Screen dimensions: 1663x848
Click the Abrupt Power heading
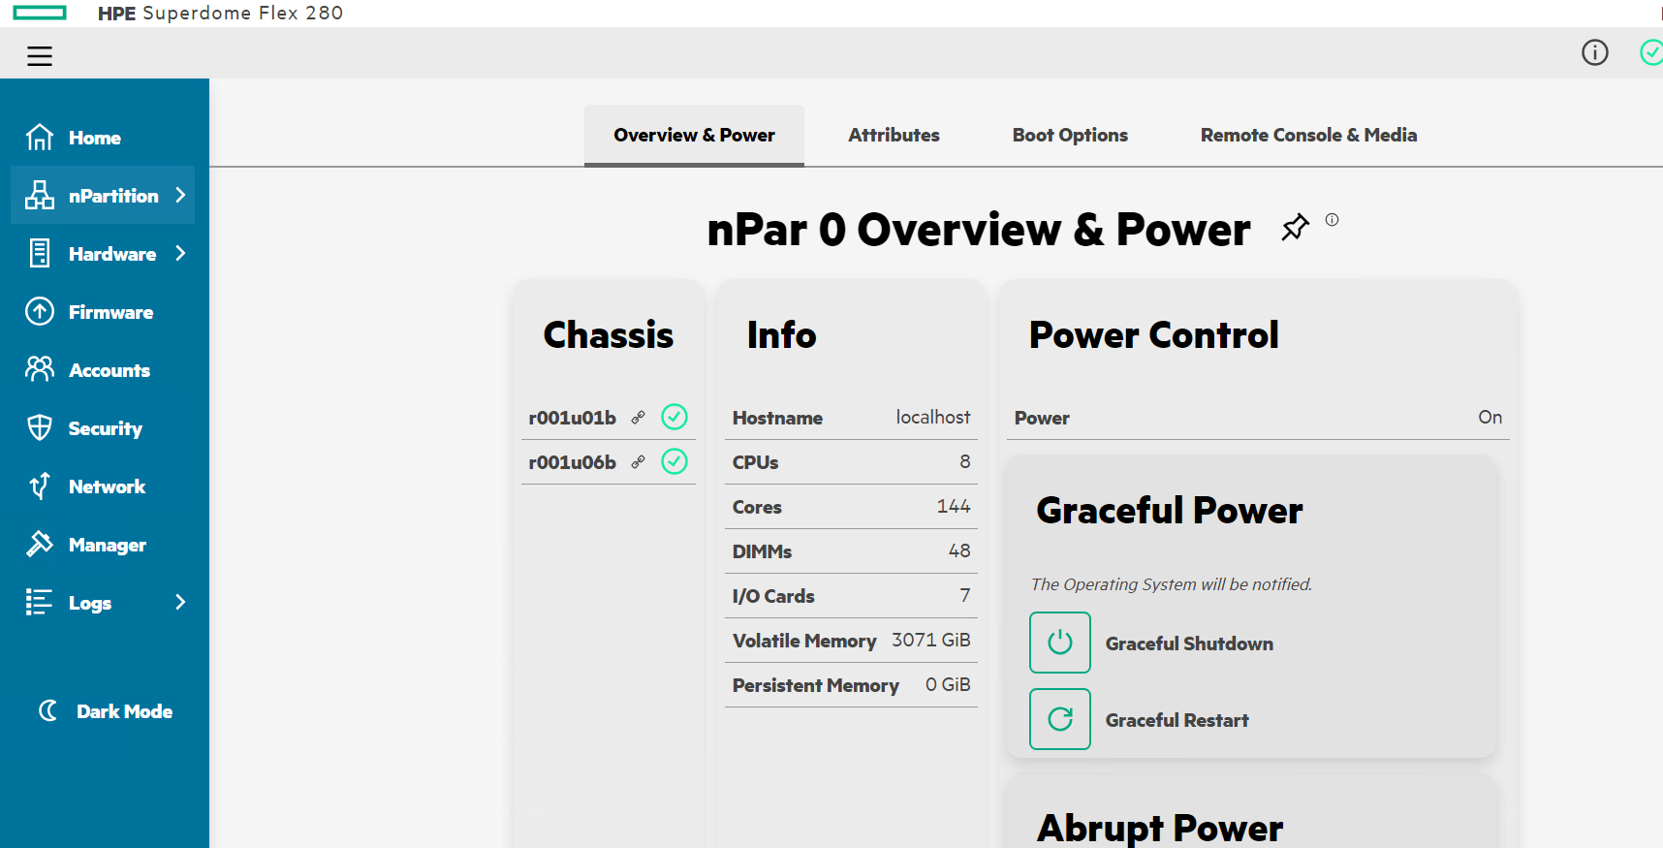tap(1160, 829)
